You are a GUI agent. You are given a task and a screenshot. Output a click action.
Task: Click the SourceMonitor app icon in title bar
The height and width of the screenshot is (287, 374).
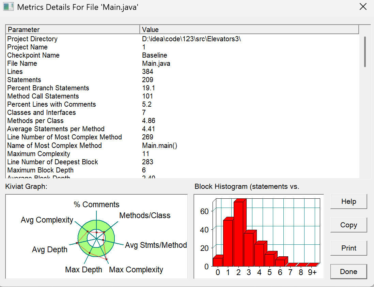(x=9, y=7)
